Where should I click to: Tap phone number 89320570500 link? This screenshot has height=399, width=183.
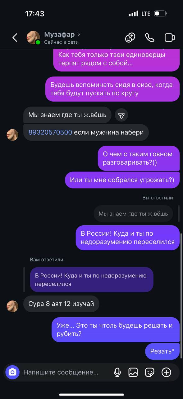point(50,132)
